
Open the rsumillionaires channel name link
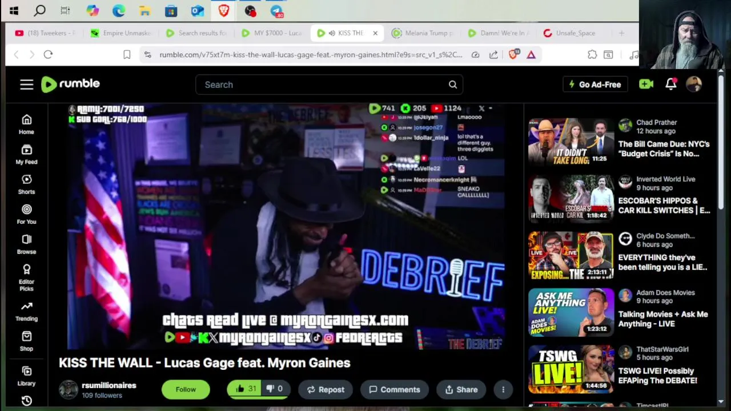point(109,385)
